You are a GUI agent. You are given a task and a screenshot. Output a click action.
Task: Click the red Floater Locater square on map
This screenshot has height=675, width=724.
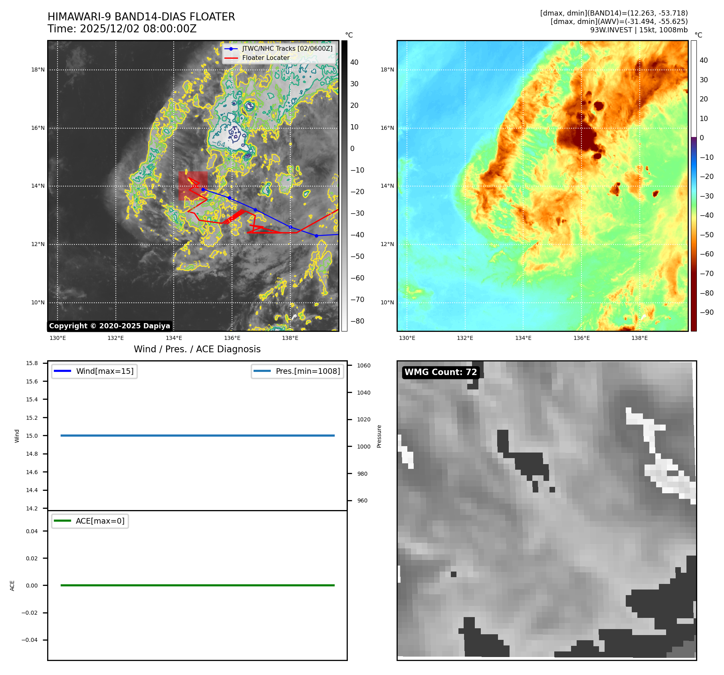[193, 186]
